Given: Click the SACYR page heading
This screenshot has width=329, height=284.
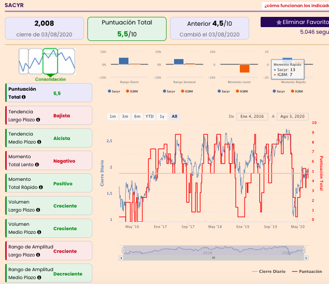Looking at the screenshot, I should [x=14, y=5].
